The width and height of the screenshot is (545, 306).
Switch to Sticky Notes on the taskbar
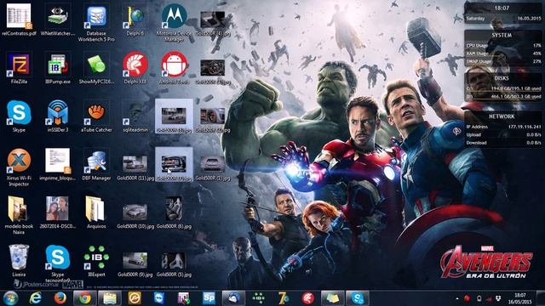[333, 298]
